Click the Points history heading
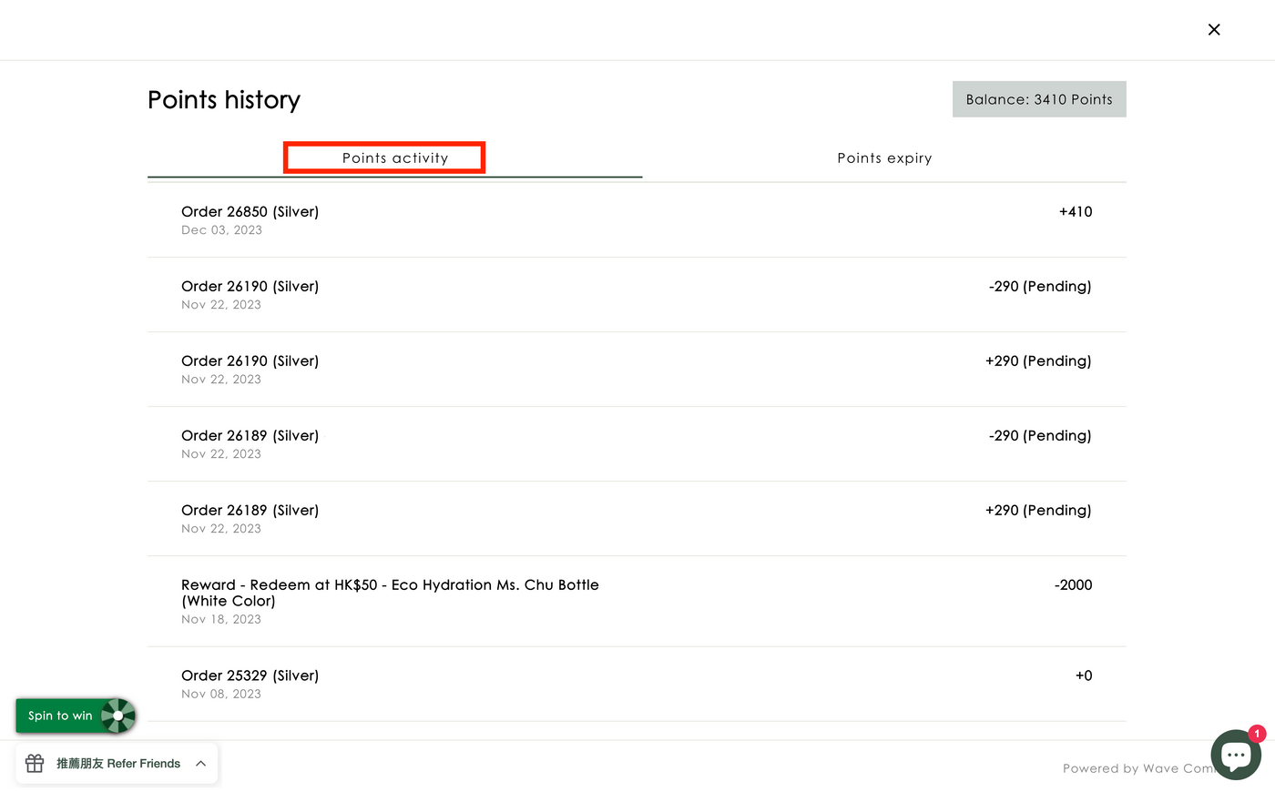The image size is (1275, 792). tap(224, 100)
